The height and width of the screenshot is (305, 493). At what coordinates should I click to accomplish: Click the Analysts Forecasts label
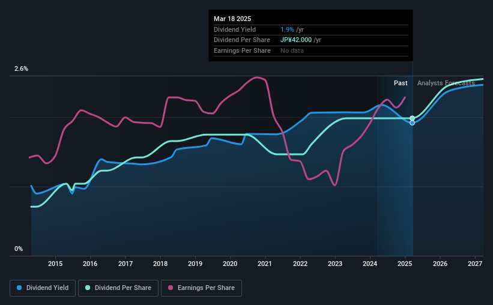click(446, 83)
